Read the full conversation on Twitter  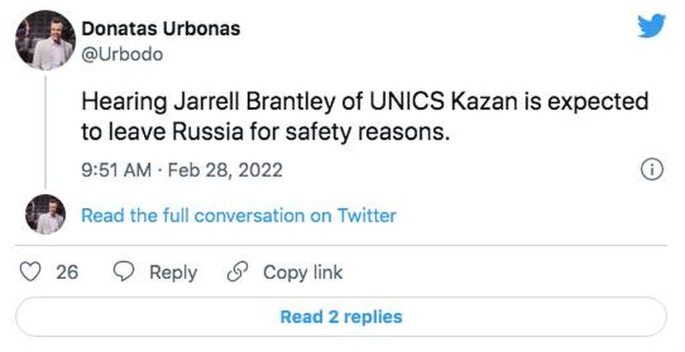pos(238,216)
